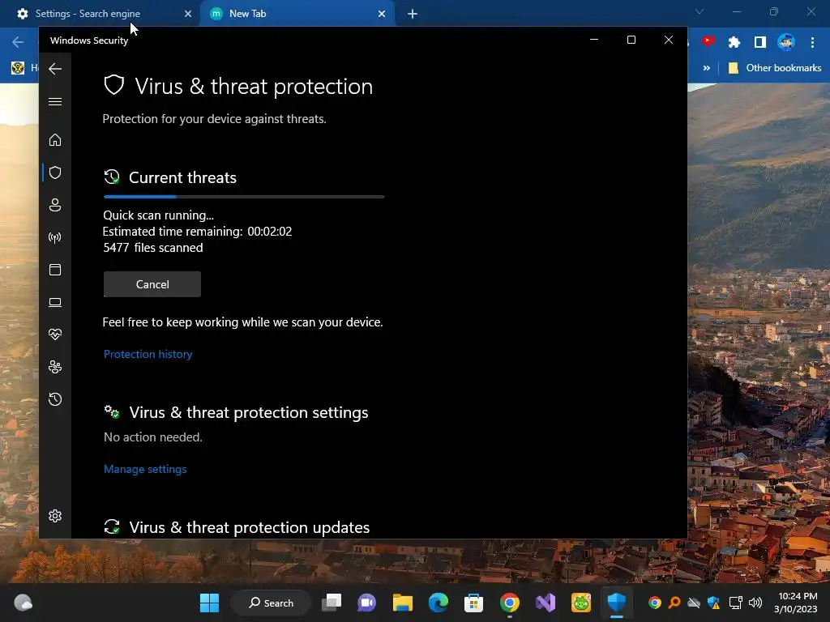Click the Virus & threat protection settings heading
830x622 pixels.
coord(249,412)
